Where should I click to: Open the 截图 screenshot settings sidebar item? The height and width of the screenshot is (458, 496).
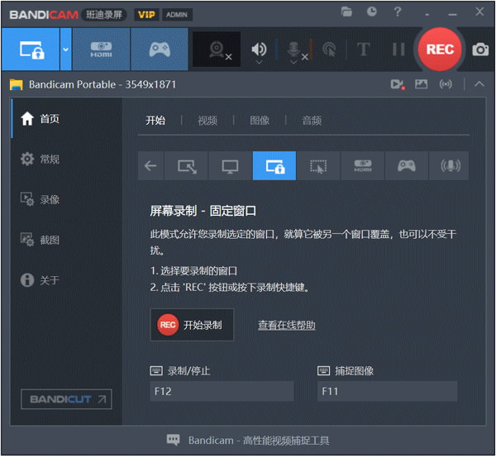pos(66,240)
